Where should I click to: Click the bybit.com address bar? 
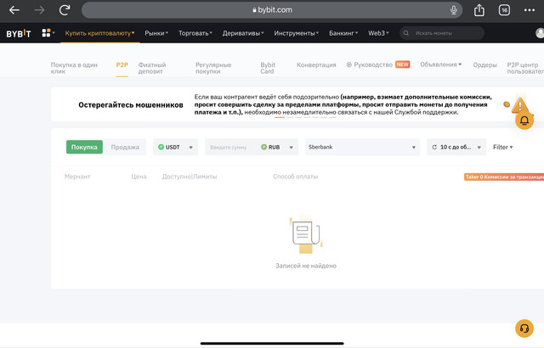272,10
